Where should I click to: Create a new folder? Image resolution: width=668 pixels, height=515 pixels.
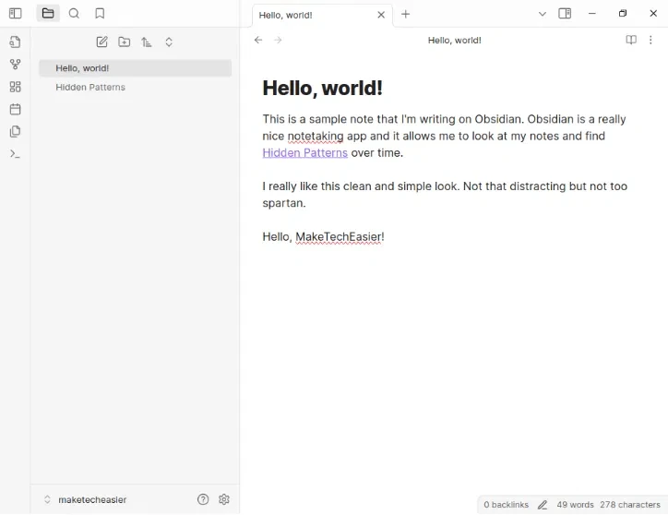click(x=124, y=42)
